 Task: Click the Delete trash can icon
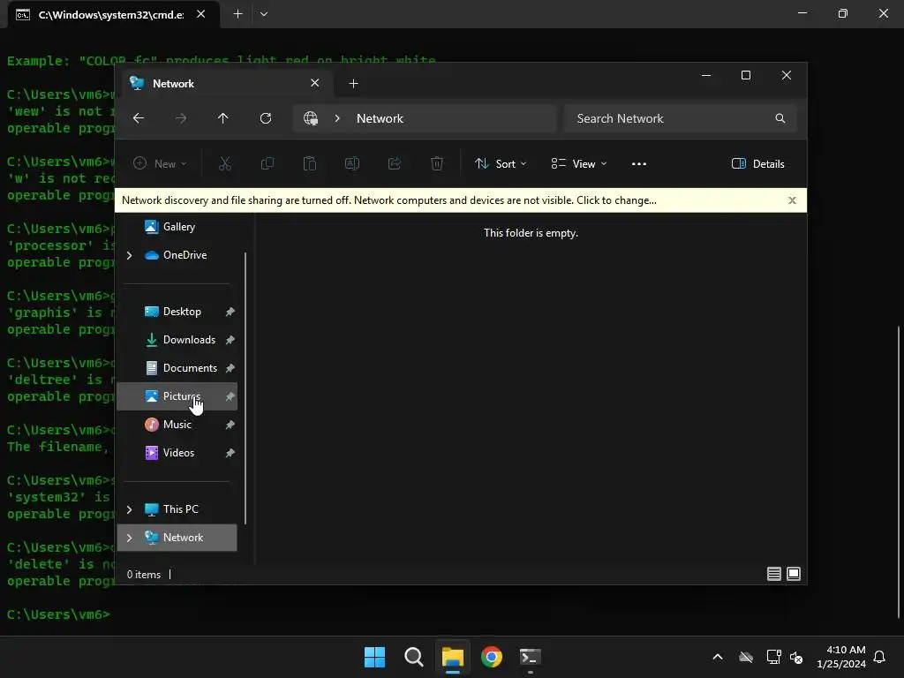click(437, 163)
